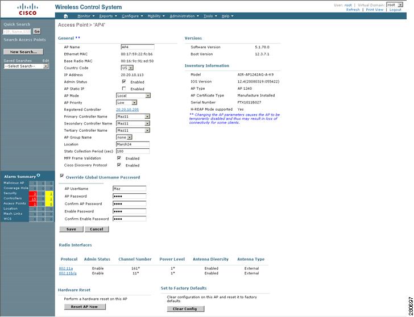Expand the AP Mode dropdown
This screenshot has width=414, height=317.
point(133,95)
